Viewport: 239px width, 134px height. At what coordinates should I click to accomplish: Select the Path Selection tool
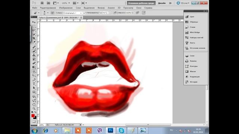pos(34,88)
